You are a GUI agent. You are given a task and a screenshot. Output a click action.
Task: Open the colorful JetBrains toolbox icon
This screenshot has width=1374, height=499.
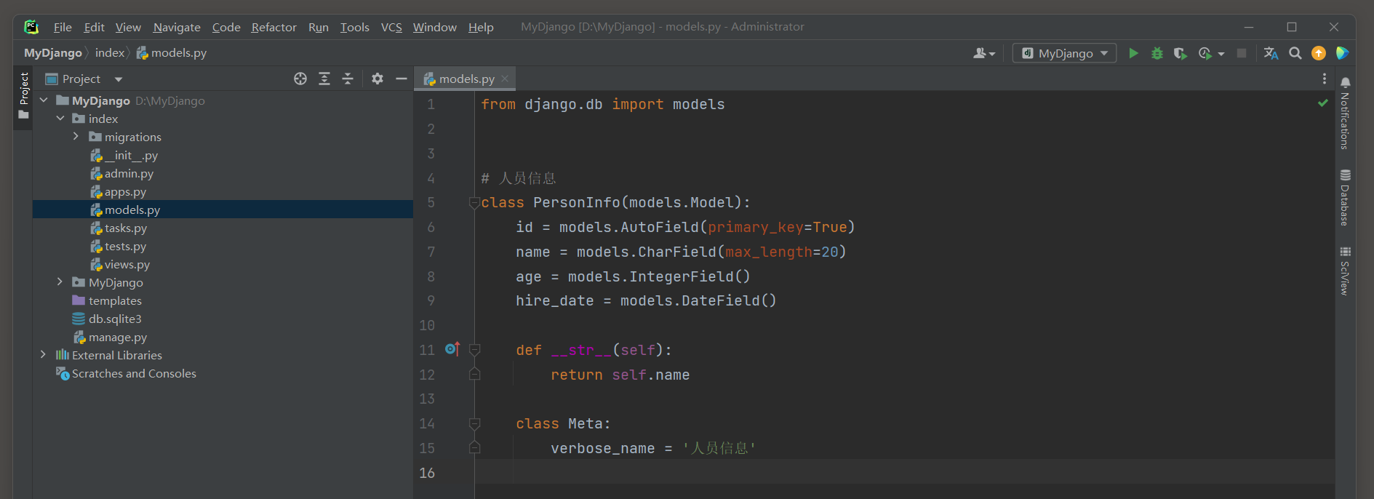click(x=1342, y=53)
